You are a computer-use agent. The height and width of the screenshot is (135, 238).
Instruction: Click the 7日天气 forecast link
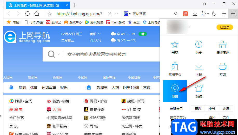[x=95, y=40]
